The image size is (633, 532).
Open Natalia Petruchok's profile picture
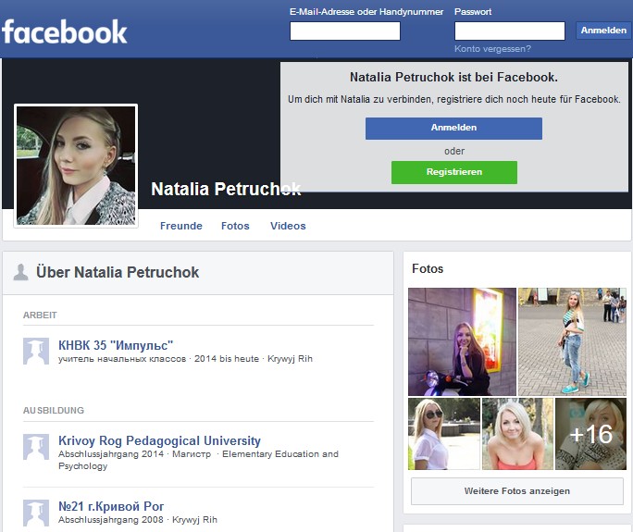click(x=76, y=166)
